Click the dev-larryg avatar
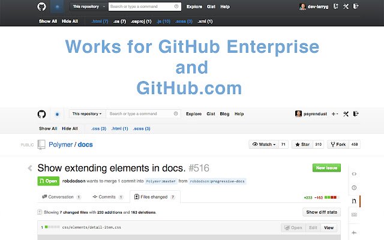 pyautogui.click(x=302, y=7)
